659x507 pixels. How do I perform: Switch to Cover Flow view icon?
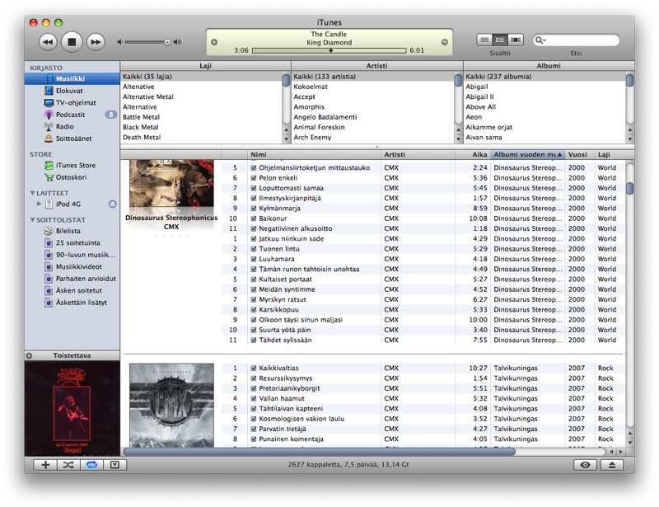point(516,40)
